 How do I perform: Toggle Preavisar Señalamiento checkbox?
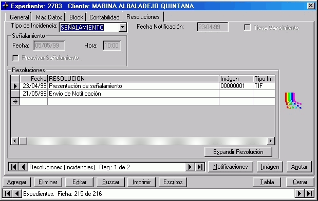[x=15, y=58]
